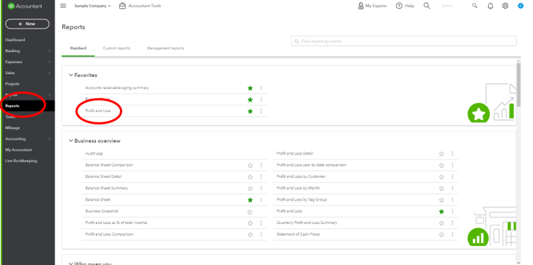Open the Business Snapshot report
This screenshot has width=533, height=265.
pyautogui.click(x=102, y=212)
